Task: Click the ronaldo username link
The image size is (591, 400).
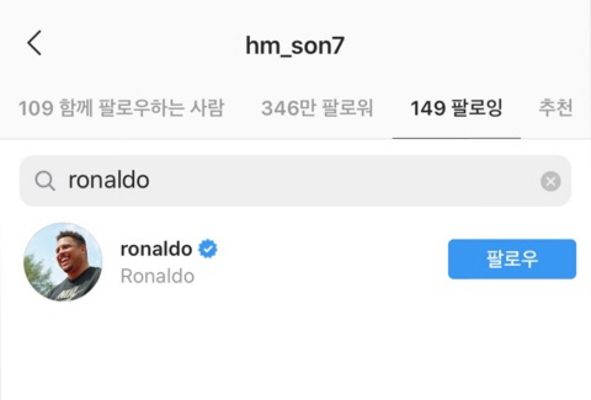Action: (x=156, y=249)
